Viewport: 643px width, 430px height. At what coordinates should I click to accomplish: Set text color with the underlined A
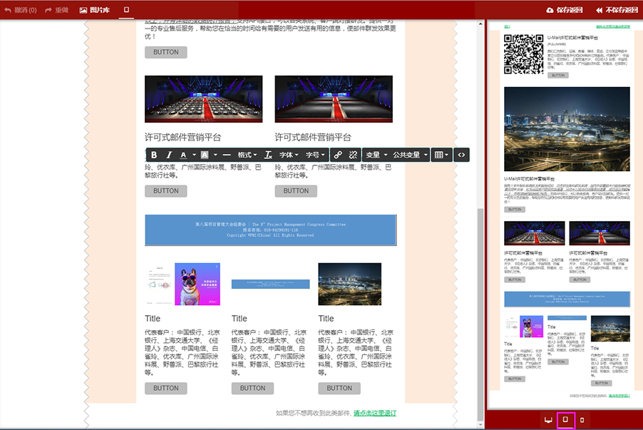[183, 155]
